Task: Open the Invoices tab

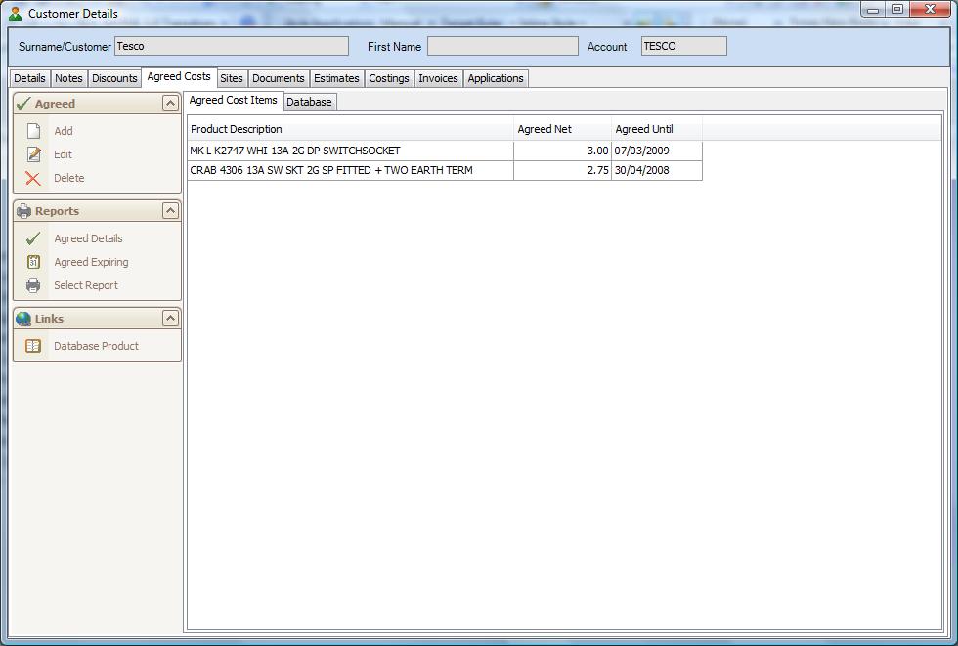Action: click(x=438, y=78)
